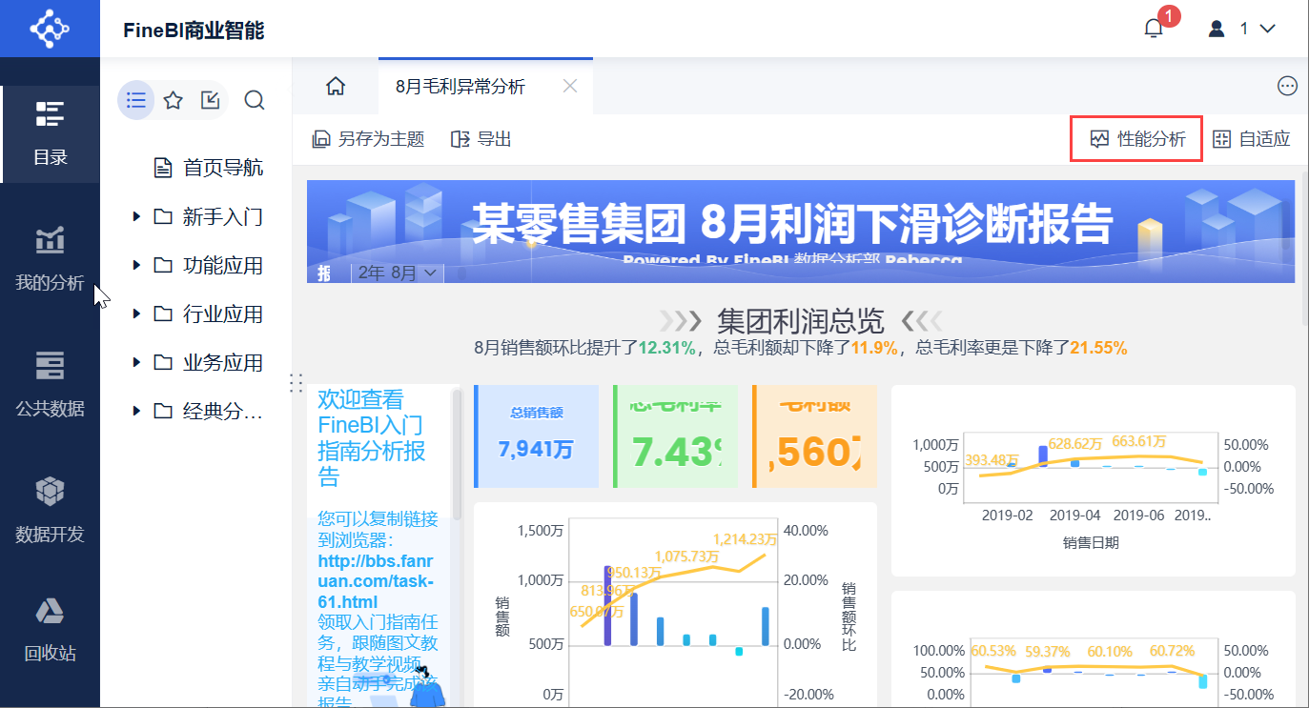Expand the 新手入门 folder
The height and width of the screenshot is (708, 1309).
coord(136,217)
